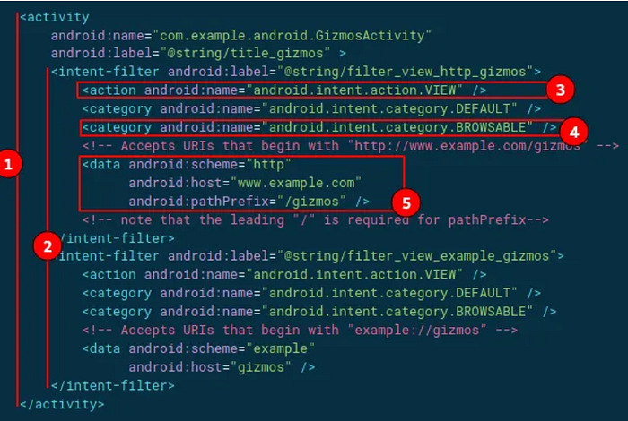The image size is (628, 421).
Task: Click the red circle numbered 5
Action: pyautogui.click(x=406, y=202)
